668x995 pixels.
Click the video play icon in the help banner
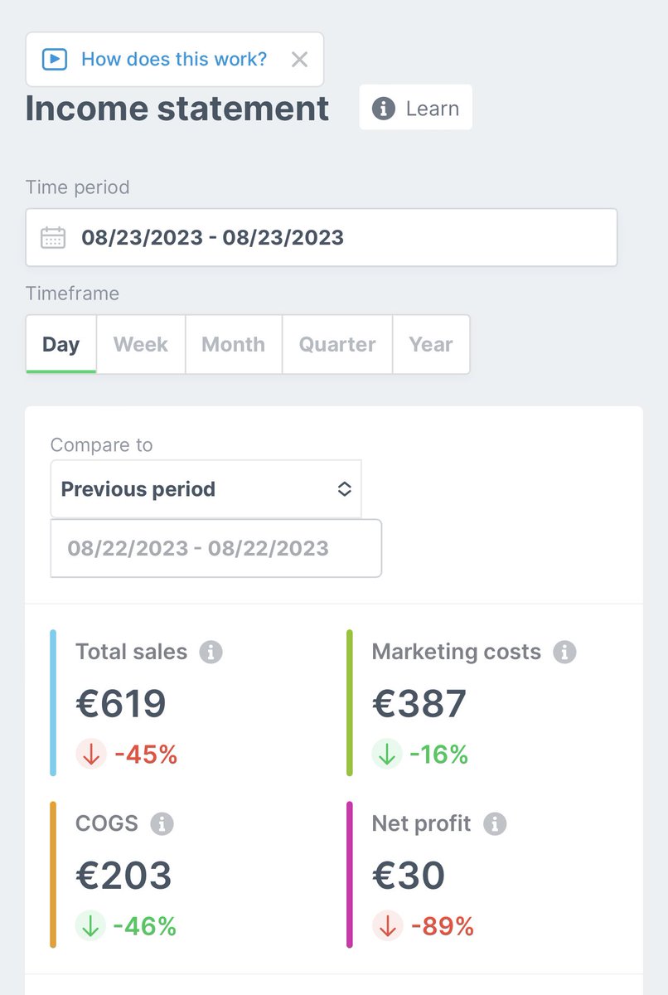click(54, 59)
